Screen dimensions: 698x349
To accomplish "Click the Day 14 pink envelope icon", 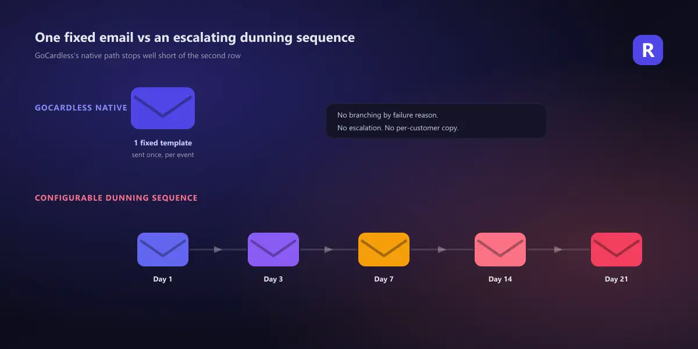I will click(x=500, y=250).
